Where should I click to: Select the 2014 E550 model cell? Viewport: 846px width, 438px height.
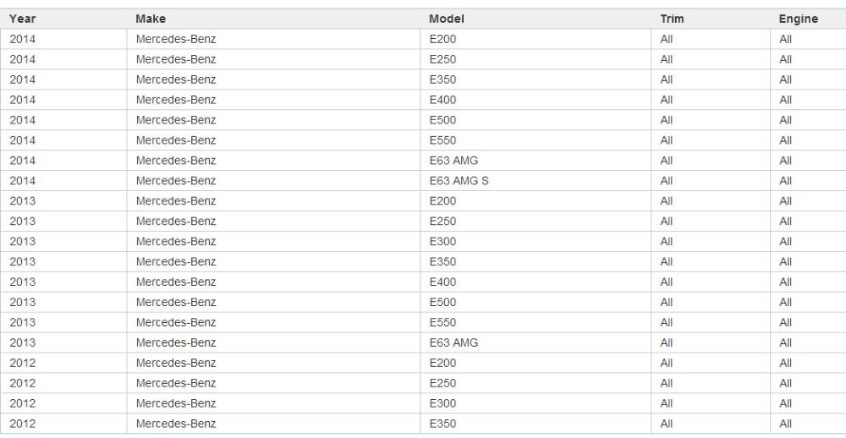point(442,140)
